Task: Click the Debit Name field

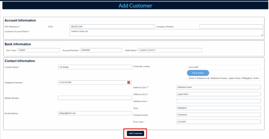Action: (x=170, y=50)
